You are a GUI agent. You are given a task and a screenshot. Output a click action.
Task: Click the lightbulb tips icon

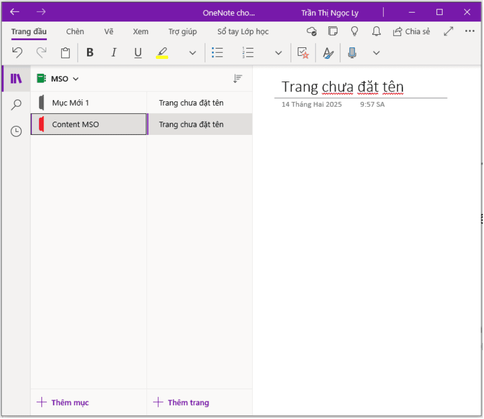coord(355,31)
